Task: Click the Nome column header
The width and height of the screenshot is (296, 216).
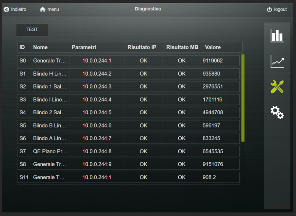Action: [x=40, y=47]
